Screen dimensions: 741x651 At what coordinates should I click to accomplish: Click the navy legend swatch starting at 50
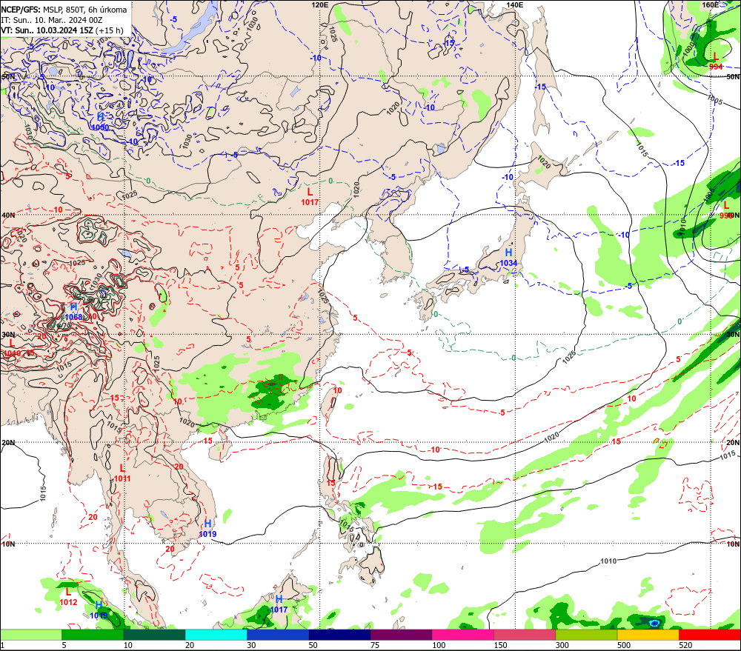coord(339,635)
